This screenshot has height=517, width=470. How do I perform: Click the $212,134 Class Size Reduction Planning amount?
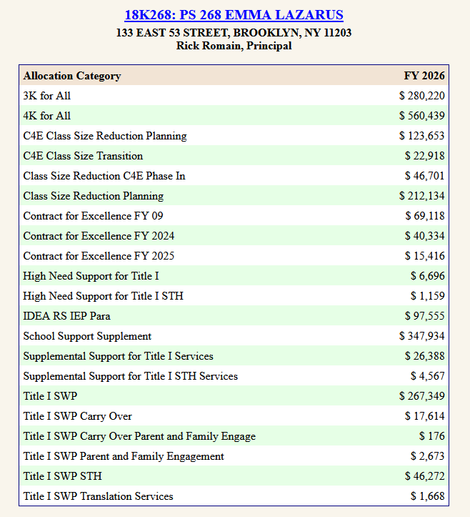421,196
